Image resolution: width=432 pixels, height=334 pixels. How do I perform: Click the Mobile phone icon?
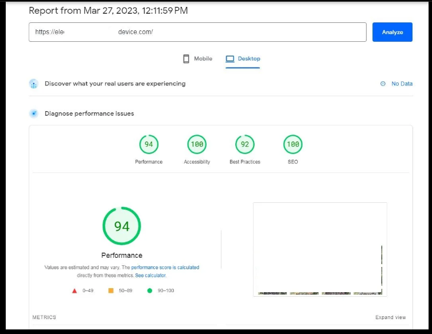coord(186,58)
